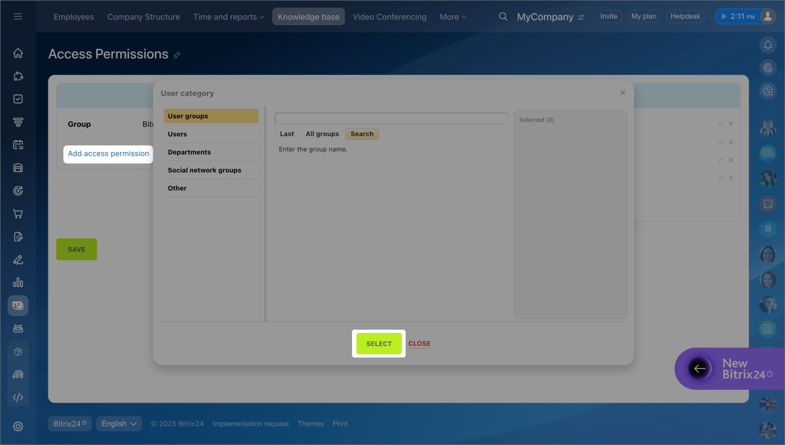Click the shopping cart sidebar icon
This screenshot has height=445, width=785.
18,214
